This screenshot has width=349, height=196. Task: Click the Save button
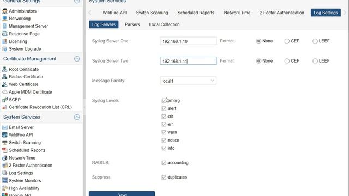pos(122,194)
